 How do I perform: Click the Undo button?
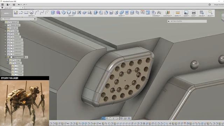[x=19, y=5]
